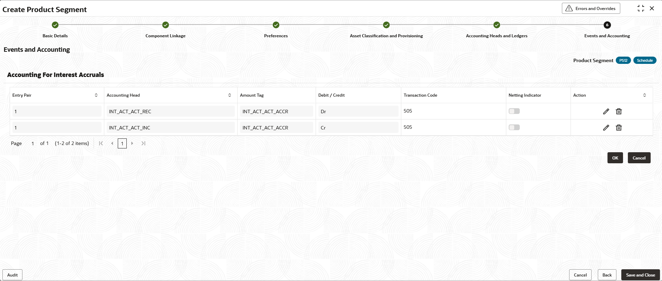This screenshot has height=281, width=662.
Task: Edit the INT_ACT_ACT_INC row with pencil icon
Action: [x=606, y=127]
